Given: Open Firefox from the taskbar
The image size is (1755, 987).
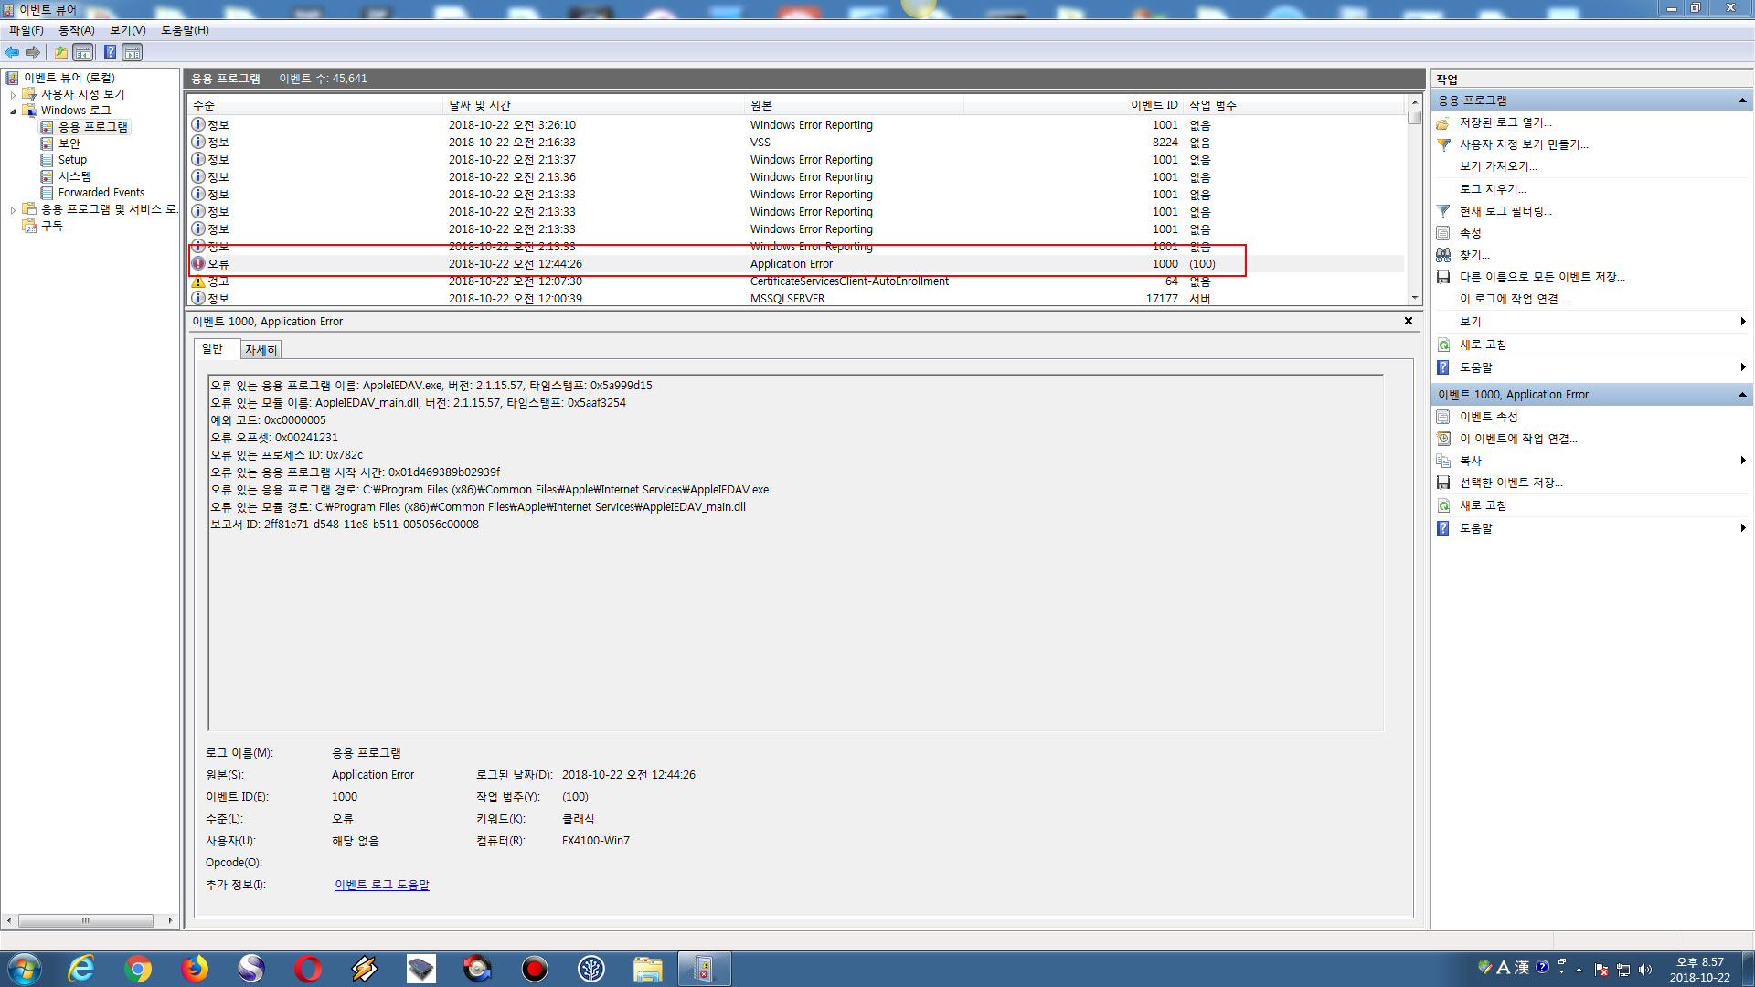Looking at the screenshot, I should (195, 969).
